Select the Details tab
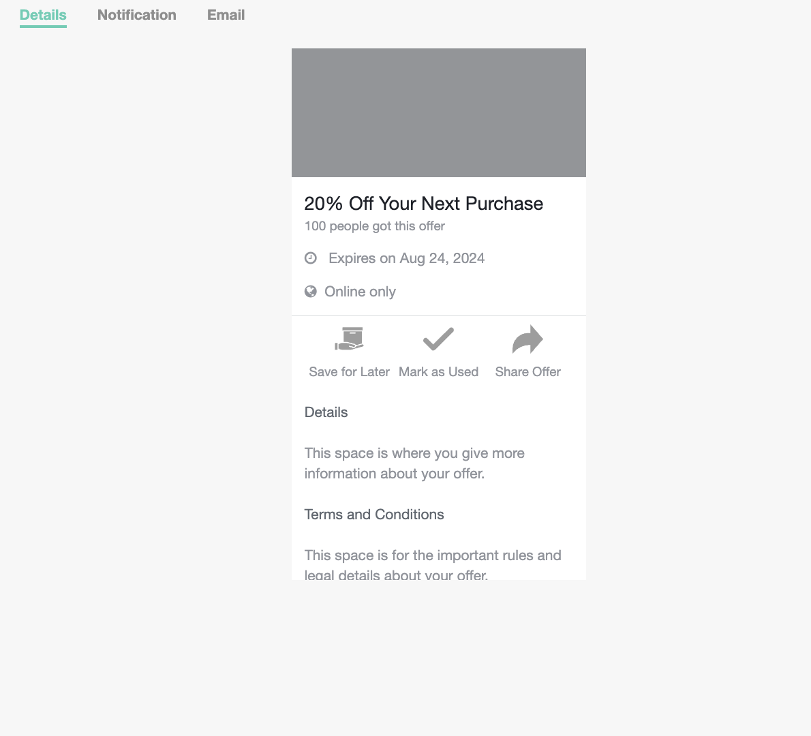Viewport: 811px width, 736px height. coord(42,14)
